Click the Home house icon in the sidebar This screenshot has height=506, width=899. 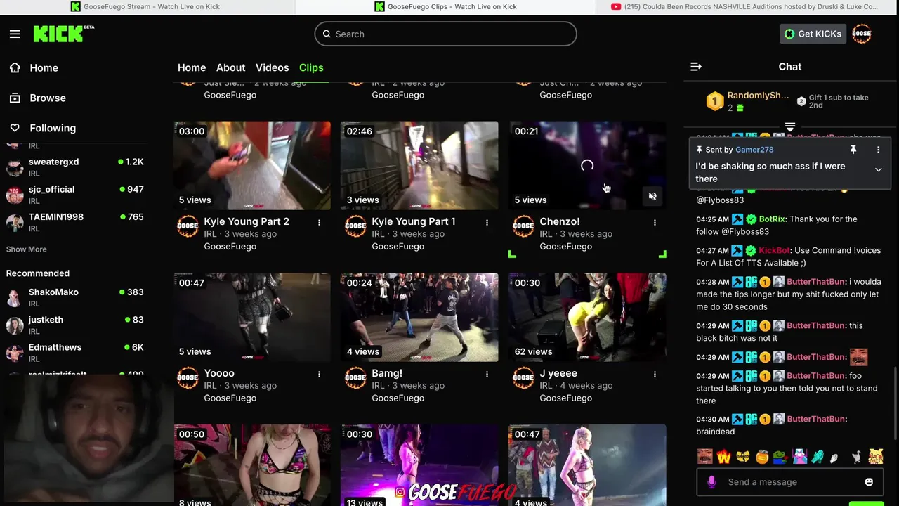tap(15, 67)
